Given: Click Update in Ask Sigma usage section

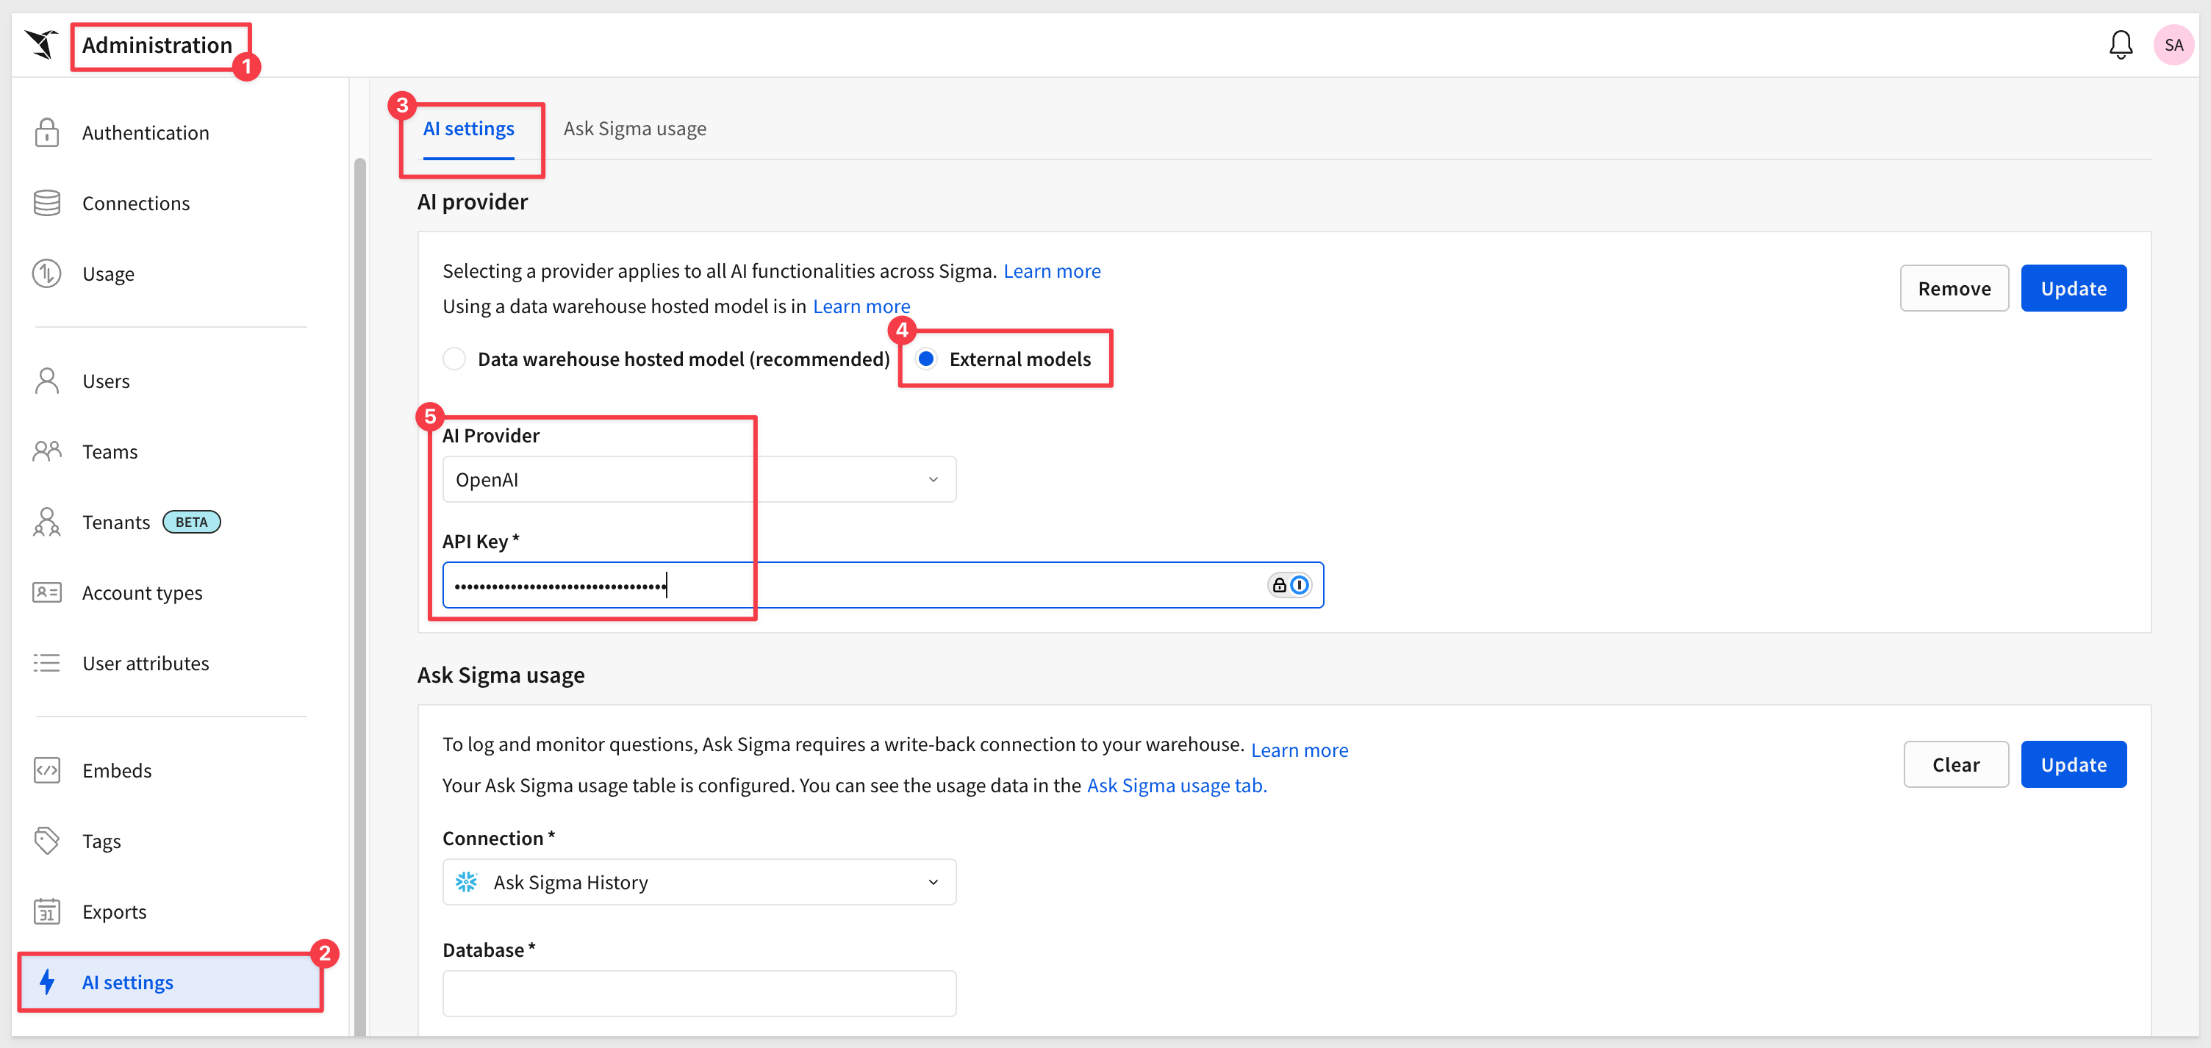Looking at the screenshot, I should (x=2073, y=764).
